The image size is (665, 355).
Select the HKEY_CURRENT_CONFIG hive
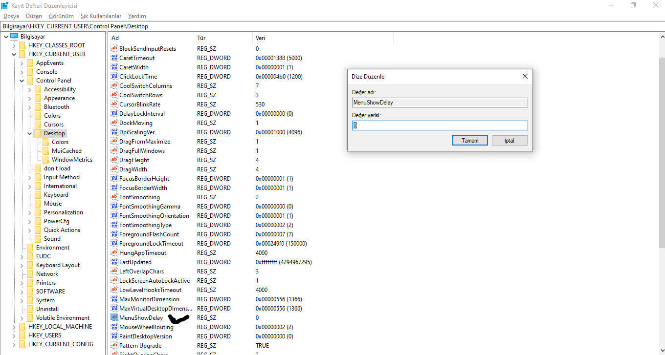click(61, 344)
